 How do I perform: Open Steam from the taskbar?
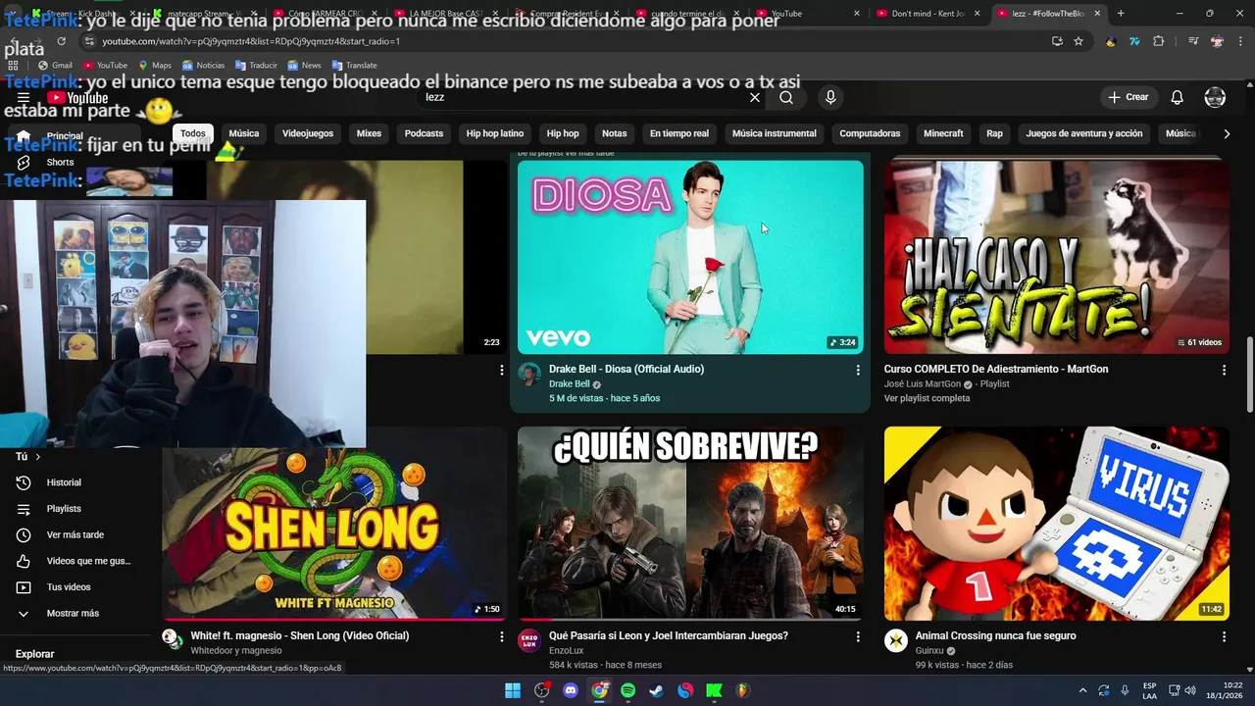click(656, 690)
